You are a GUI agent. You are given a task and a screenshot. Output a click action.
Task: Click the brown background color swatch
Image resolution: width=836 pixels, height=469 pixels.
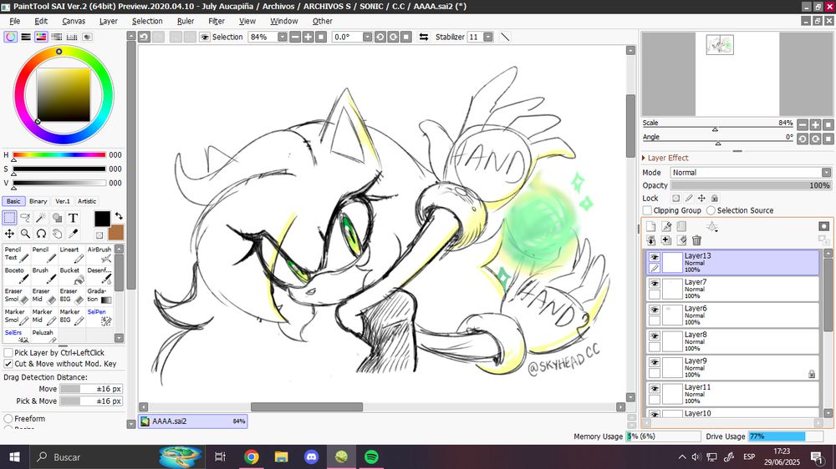coord(117,233)
